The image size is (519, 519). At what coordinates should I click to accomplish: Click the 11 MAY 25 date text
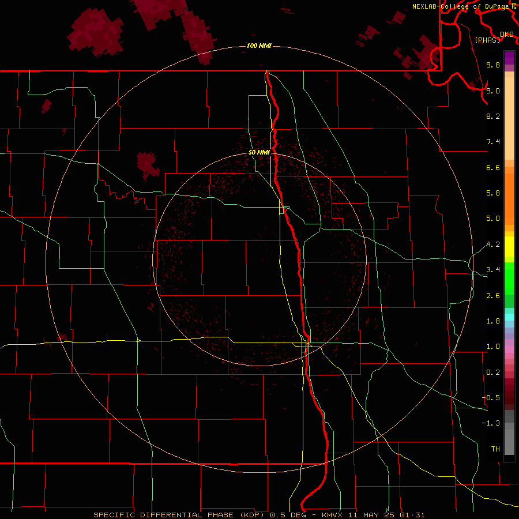pyautogui.click(x=371, y=515)
